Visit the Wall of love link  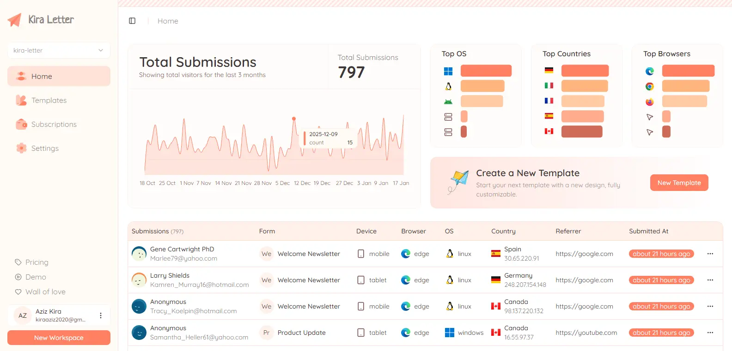(45, 292)
